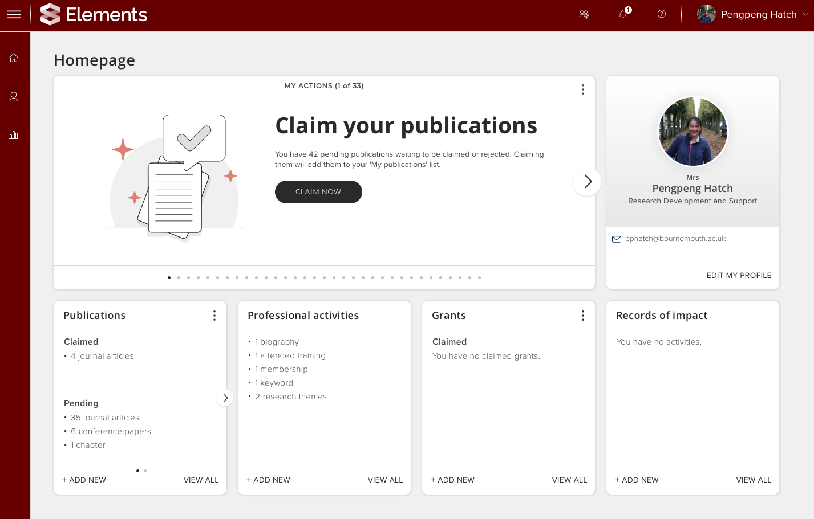Open reporting via sidebar bar-chart icon

pos(14,135)
